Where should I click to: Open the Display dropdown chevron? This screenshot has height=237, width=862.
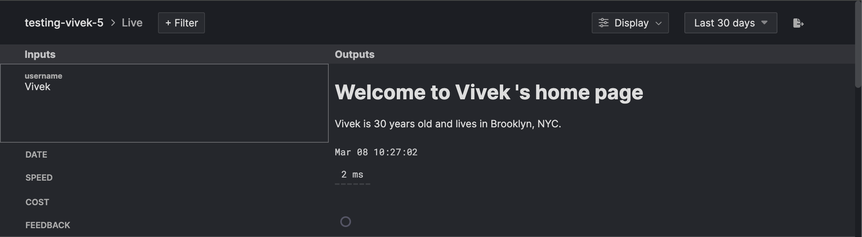click(x=659, y=23)
